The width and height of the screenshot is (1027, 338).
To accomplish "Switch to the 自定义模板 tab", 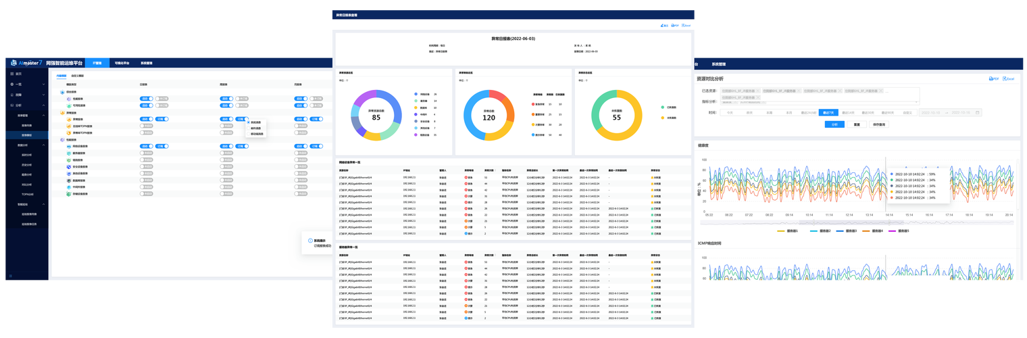I will point(78,76).
